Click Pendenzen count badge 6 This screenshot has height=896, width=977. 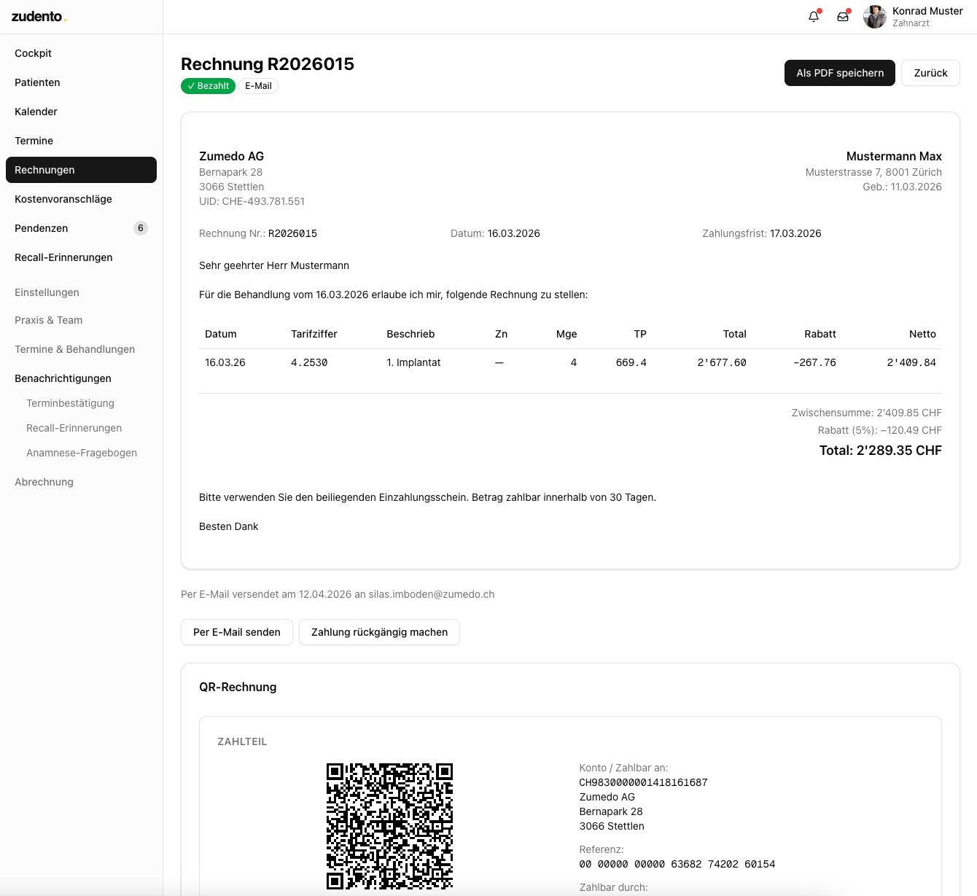tap(141, 228)
